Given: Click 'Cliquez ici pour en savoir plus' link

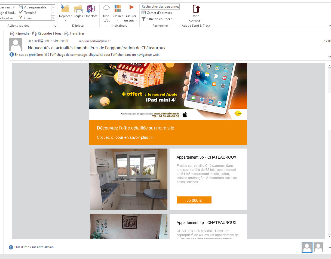Looking at the screenshot, I should [125, 137].
